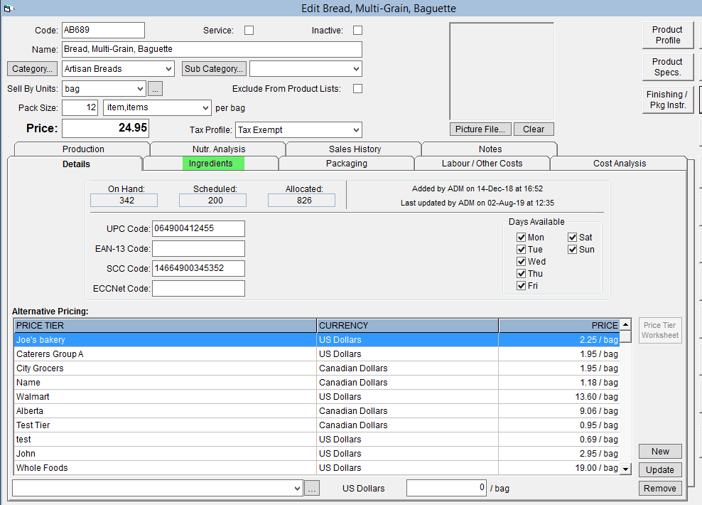Image resolution: width=702 pixels, height=505 pixels.
Task: Click the window icon in the title bar
Action: tap(8, 9)
